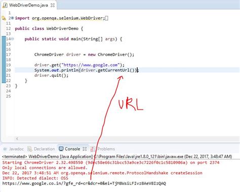Expand the folded import statements on line 2

click(x=13, y=18)
